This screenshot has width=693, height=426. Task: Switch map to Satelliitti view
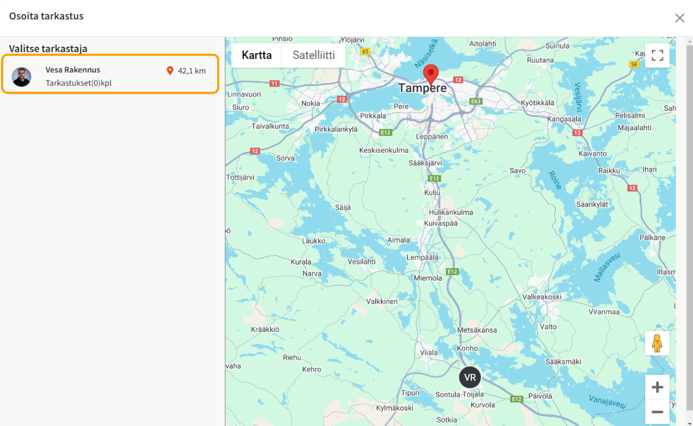coord(313,55)
